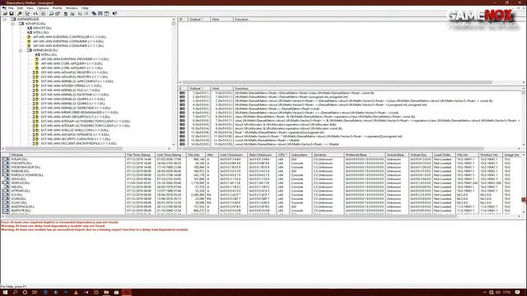Screen dimensions: 527x296
Task: Select KERNELBASE.DLL in the dependency tree
Action: click(46, 50)
